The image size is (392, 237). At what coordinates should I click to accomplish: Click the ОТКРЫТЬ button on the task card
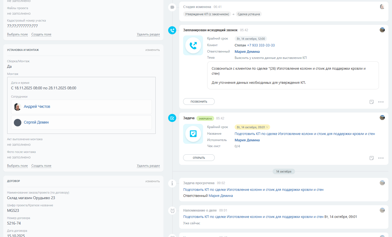(199, 158)
